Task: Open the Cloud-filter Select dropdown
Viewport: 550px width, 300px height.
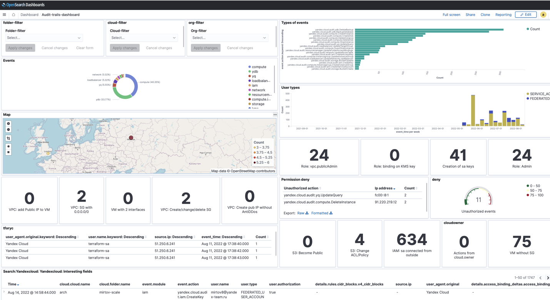Action: 143,38
